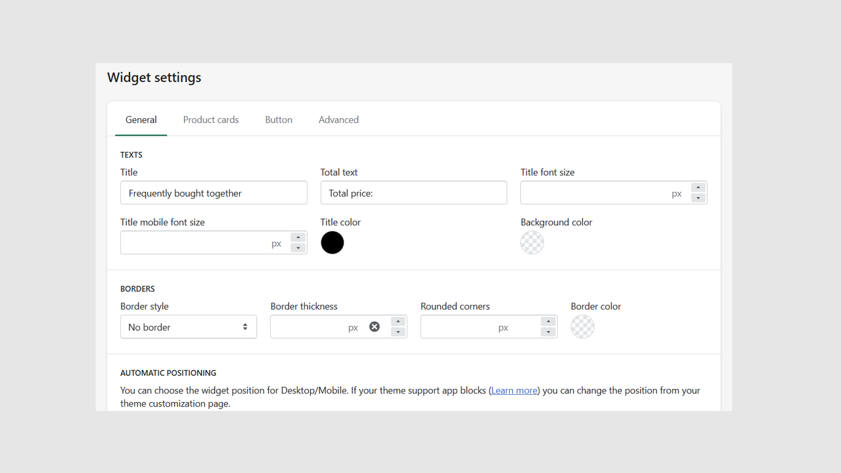Open the Background color swatch

[532, 242]
